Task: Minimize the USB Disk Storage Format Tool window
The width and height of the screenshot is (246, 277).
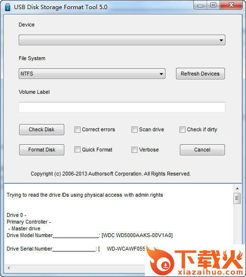Action: (x=200, y=5)
